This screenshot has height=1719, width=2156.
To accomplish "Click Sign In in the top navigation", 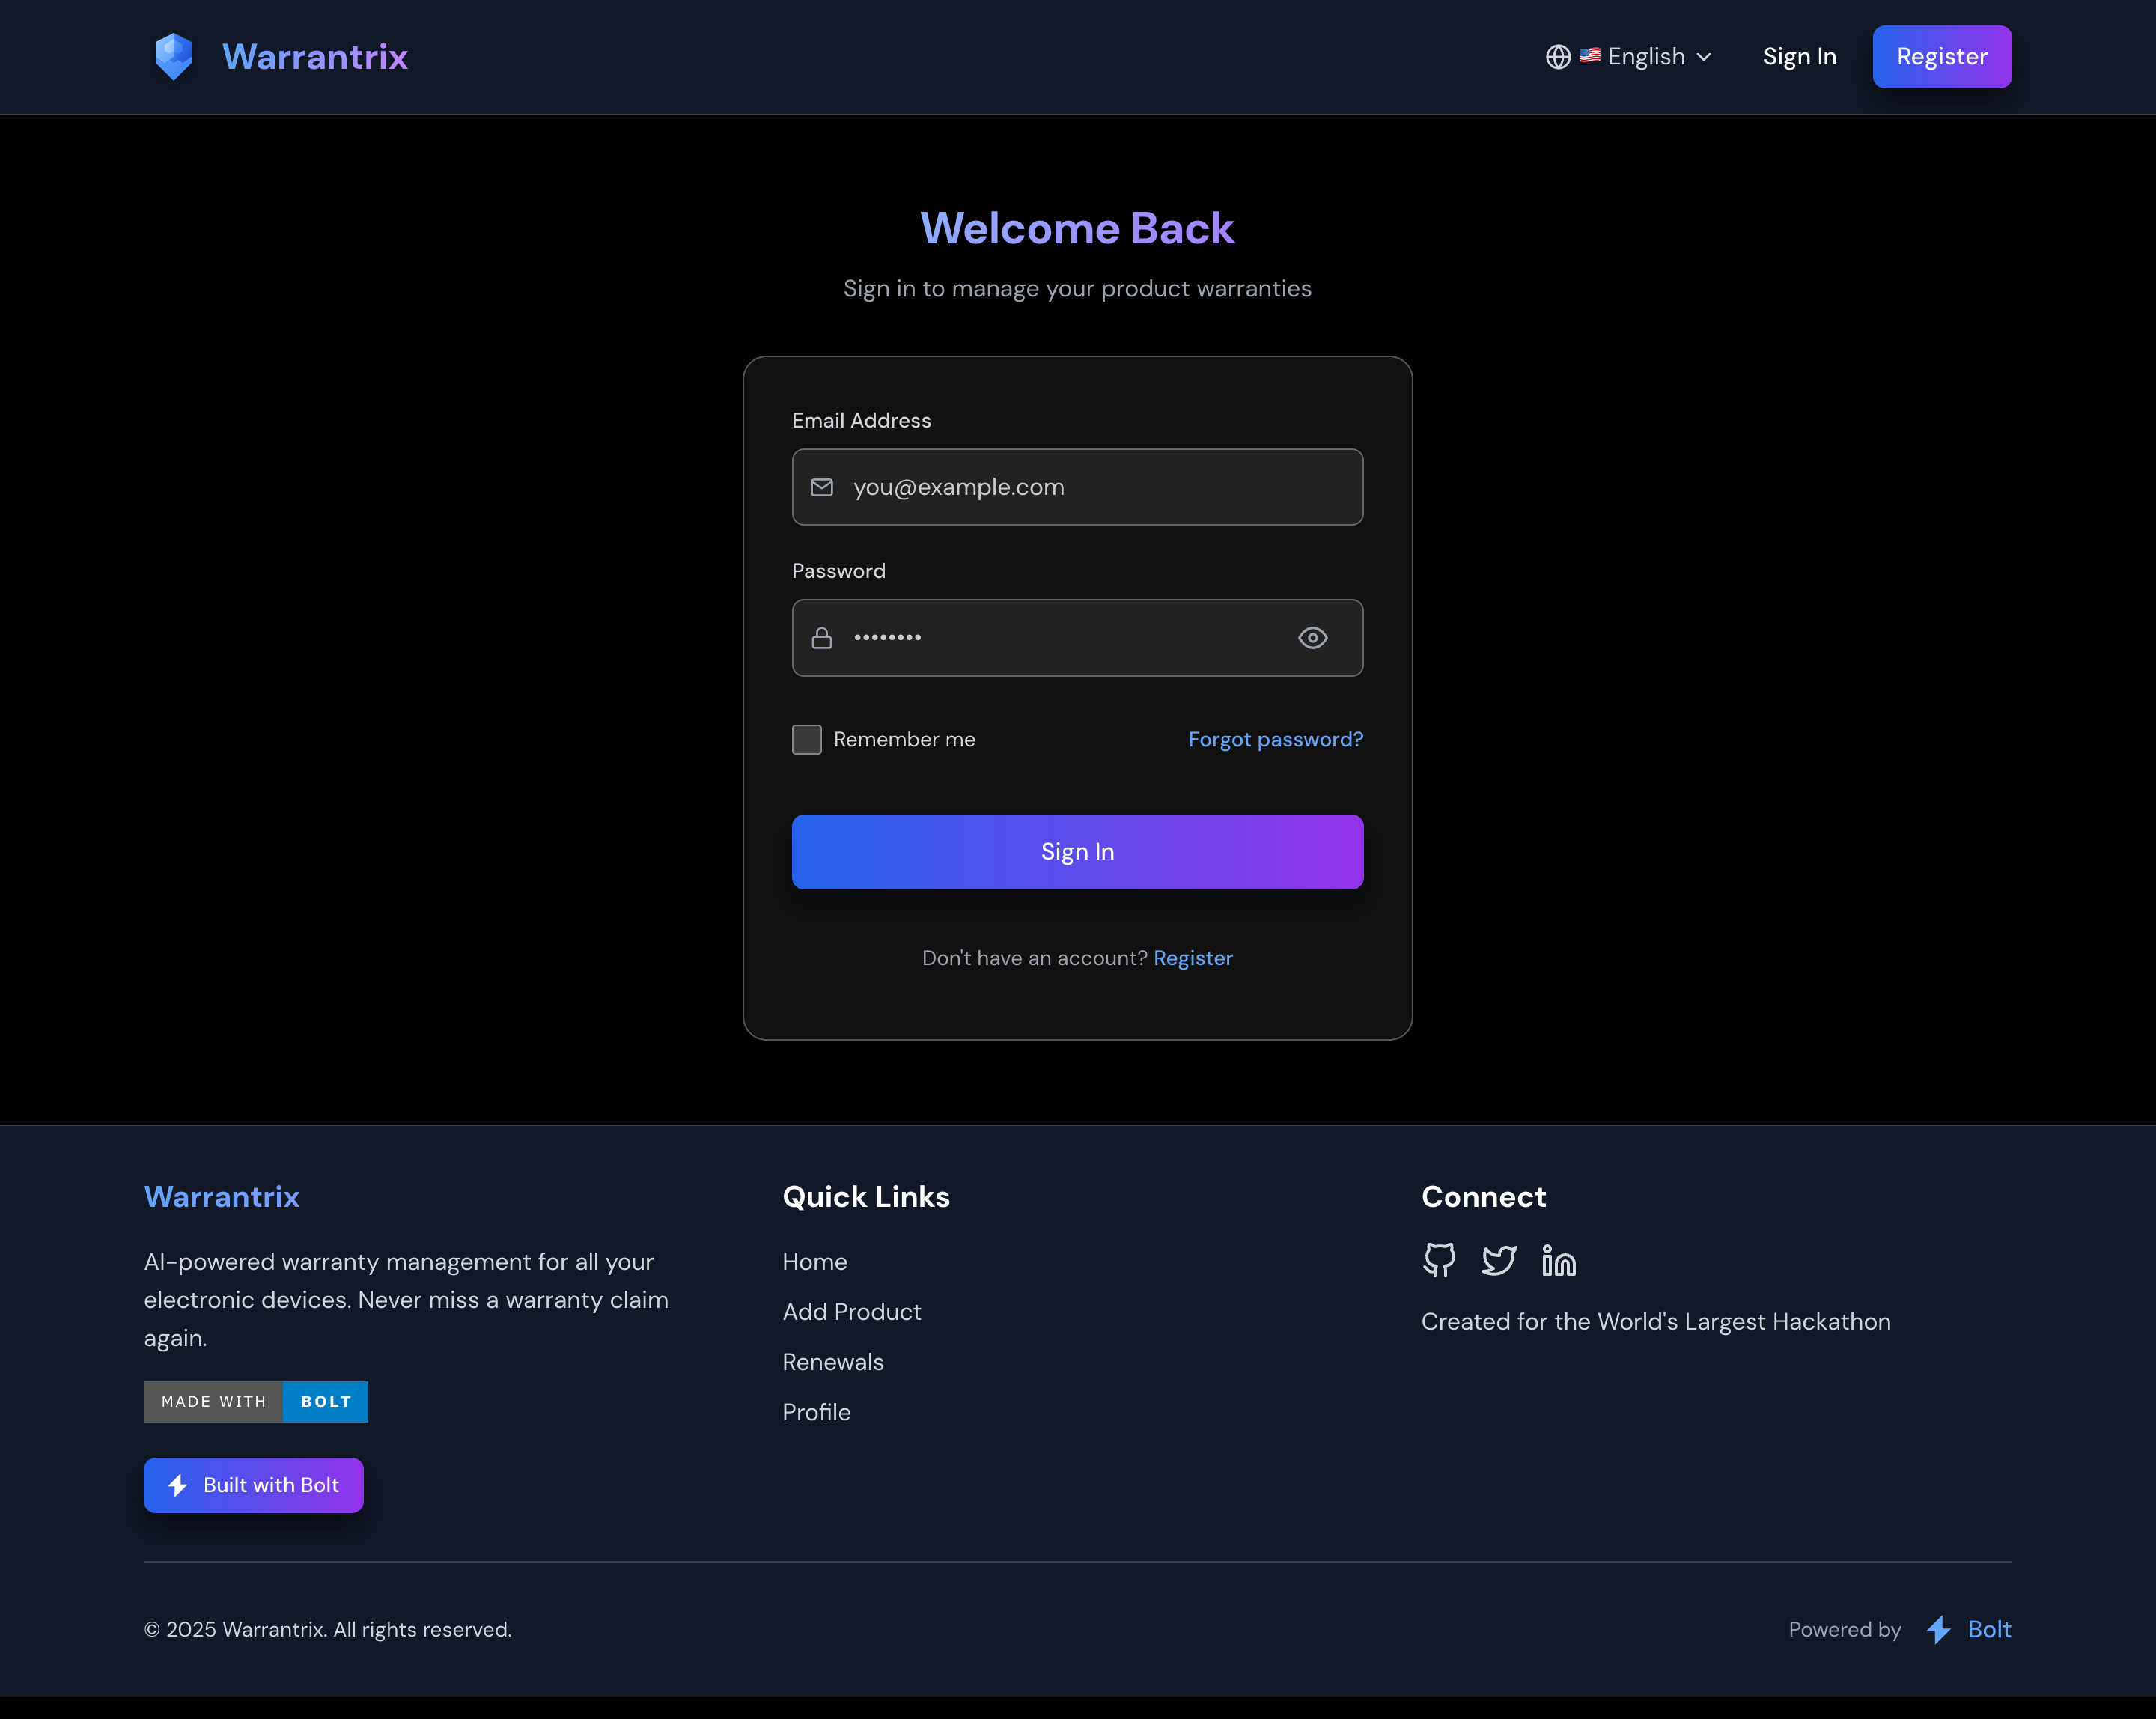I will (x=1799, y=57).
